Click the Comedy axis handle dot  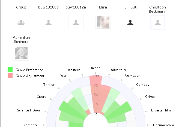coord(132,88)
